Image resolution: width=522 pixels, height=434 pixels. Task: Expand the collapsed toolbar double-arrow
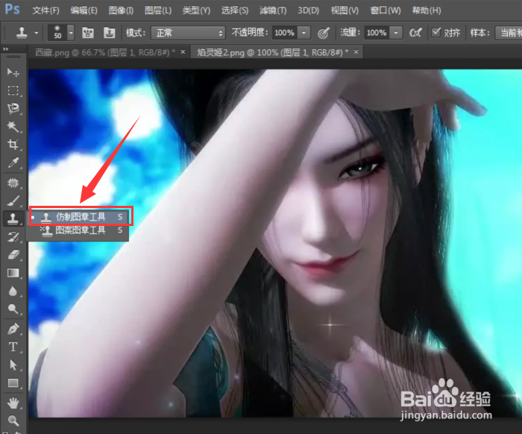(x=6, y=49)
